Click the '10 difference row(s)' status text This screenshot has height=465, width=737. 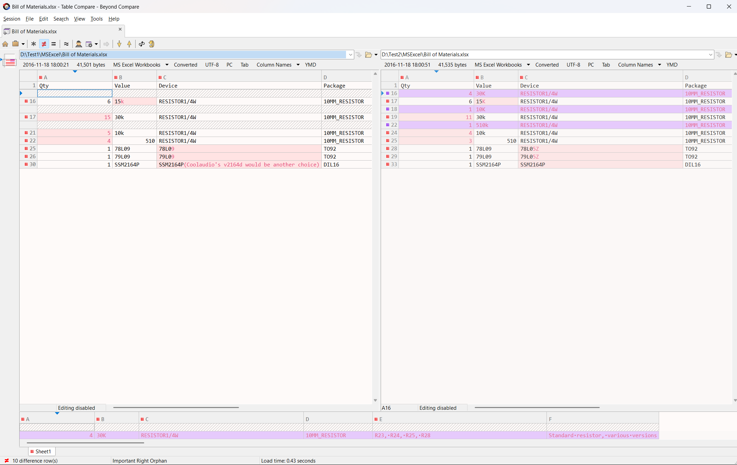35,461
